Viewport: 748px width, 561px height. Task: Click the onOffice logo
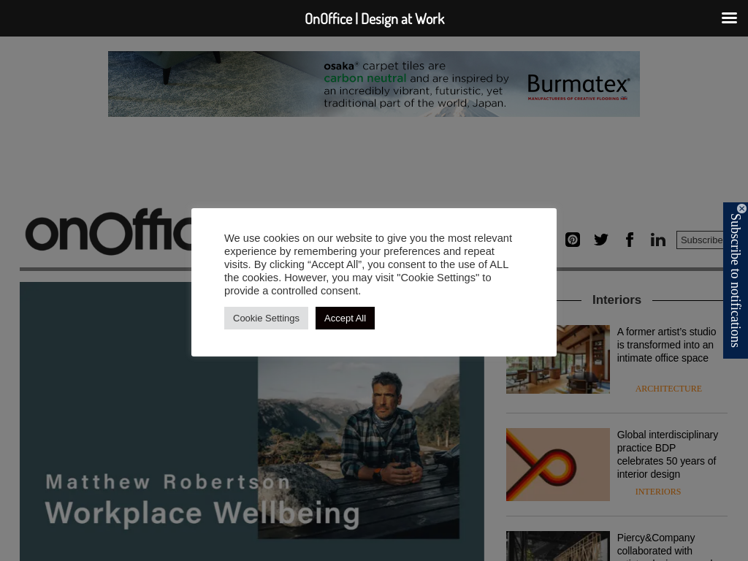tap(109, 232)
